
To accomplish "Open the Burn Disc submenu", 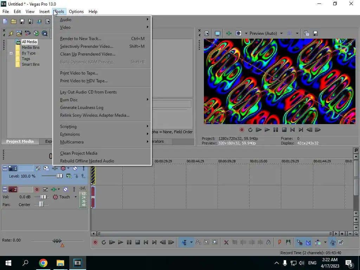I will [102, 99].
